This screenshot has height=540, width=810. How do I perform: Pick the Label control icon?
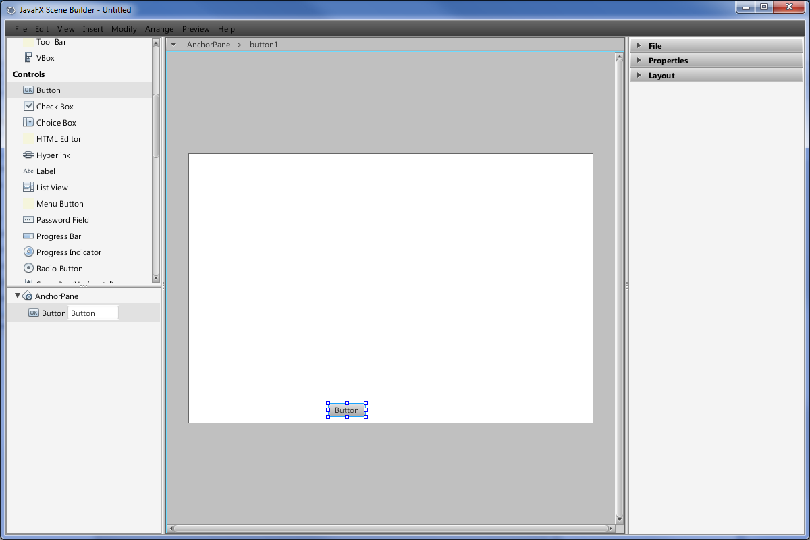28,171
